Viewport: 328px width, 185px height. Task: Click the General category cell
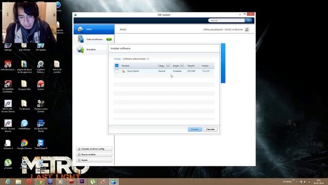click(162, 71)
